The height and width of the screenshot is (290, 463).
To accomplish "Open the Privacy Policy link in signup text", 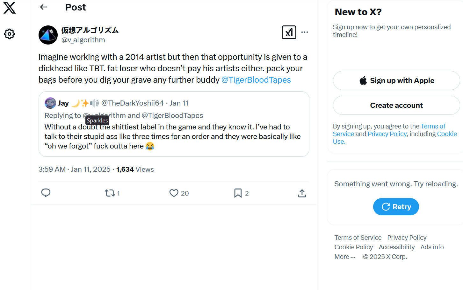I will [x=387, y=134].
